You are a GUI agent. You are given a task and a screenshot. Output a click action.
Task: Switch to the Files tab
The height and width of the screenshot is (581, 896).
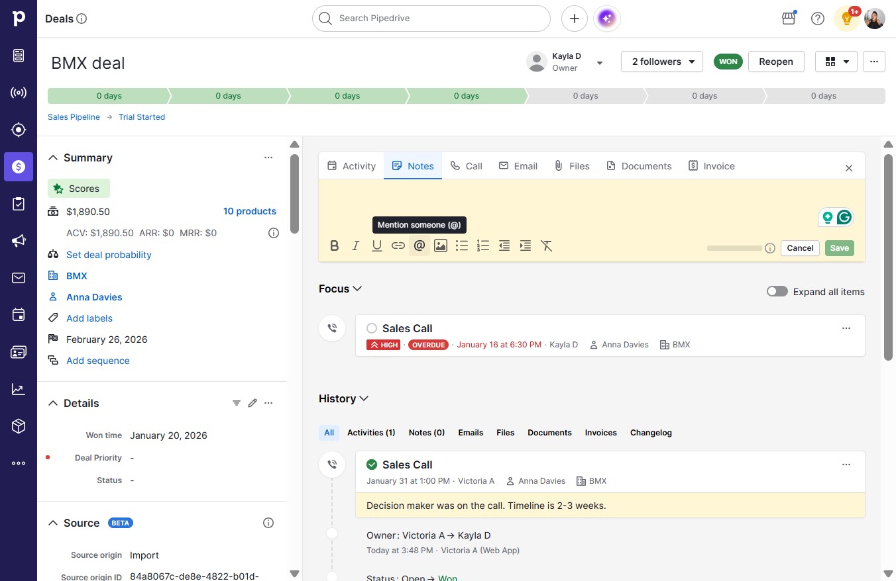point(572,166)
